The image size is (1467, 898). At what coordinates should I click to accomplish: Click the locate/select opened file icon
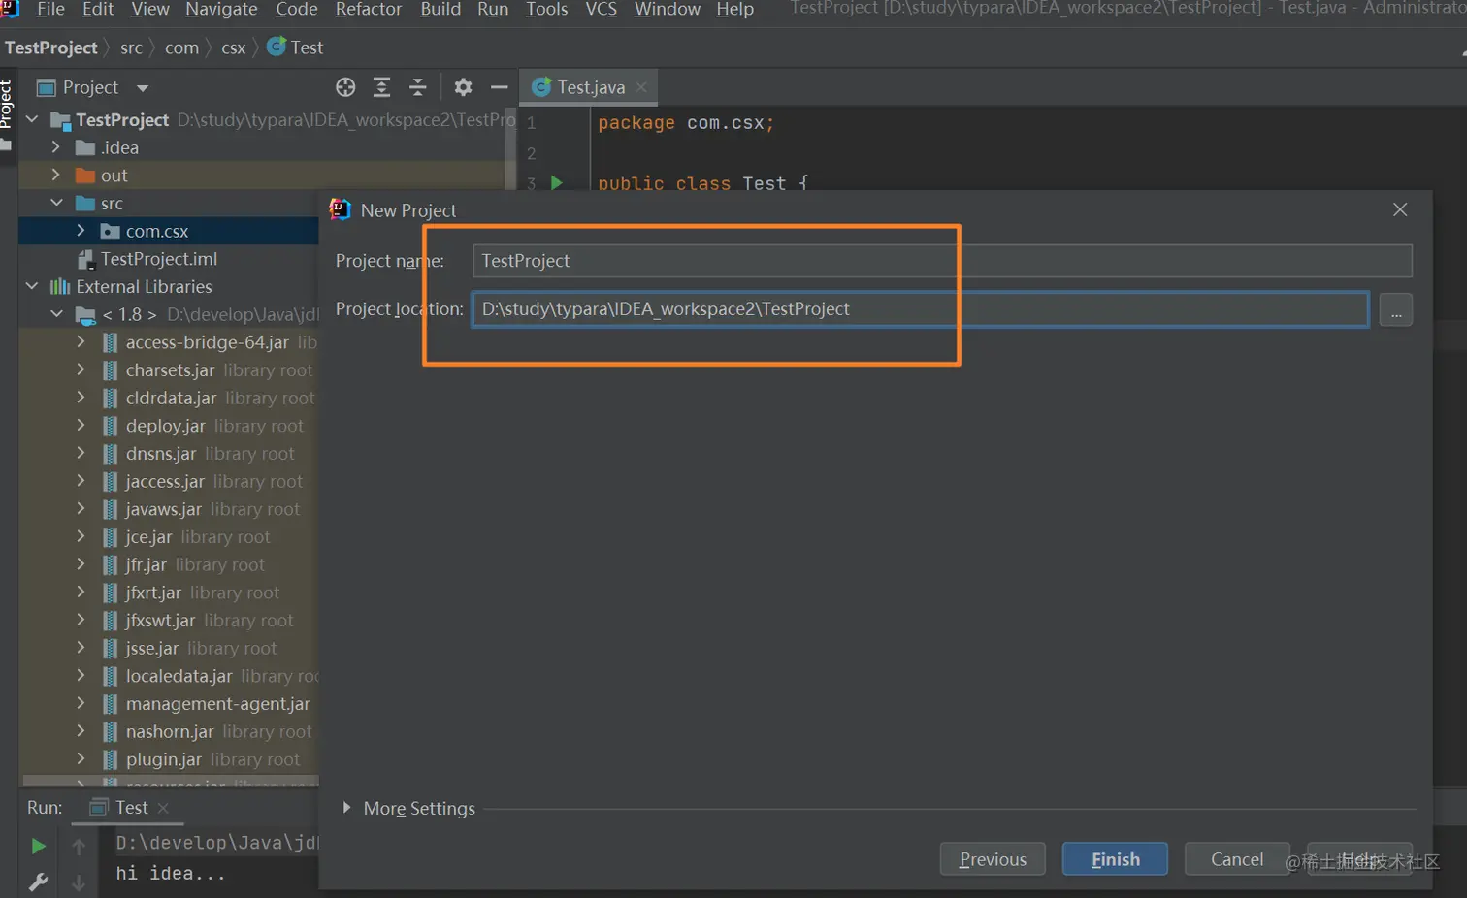[345, 87]
